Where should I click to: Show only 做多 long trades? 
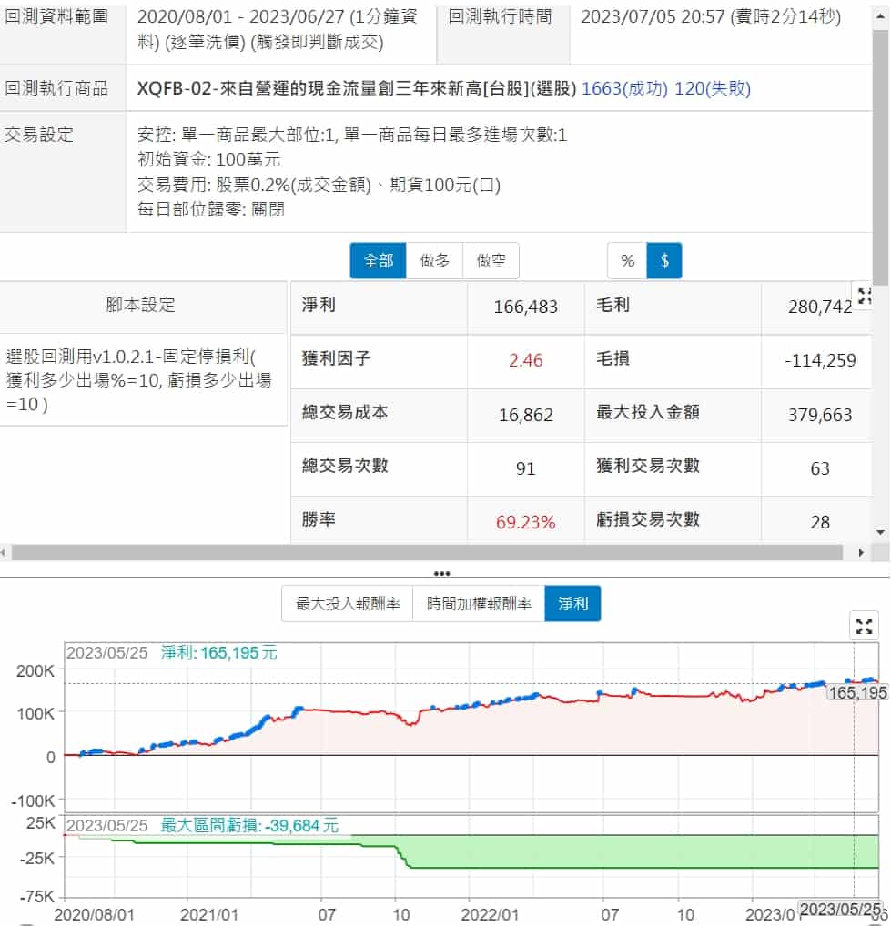tap(435, 261)
